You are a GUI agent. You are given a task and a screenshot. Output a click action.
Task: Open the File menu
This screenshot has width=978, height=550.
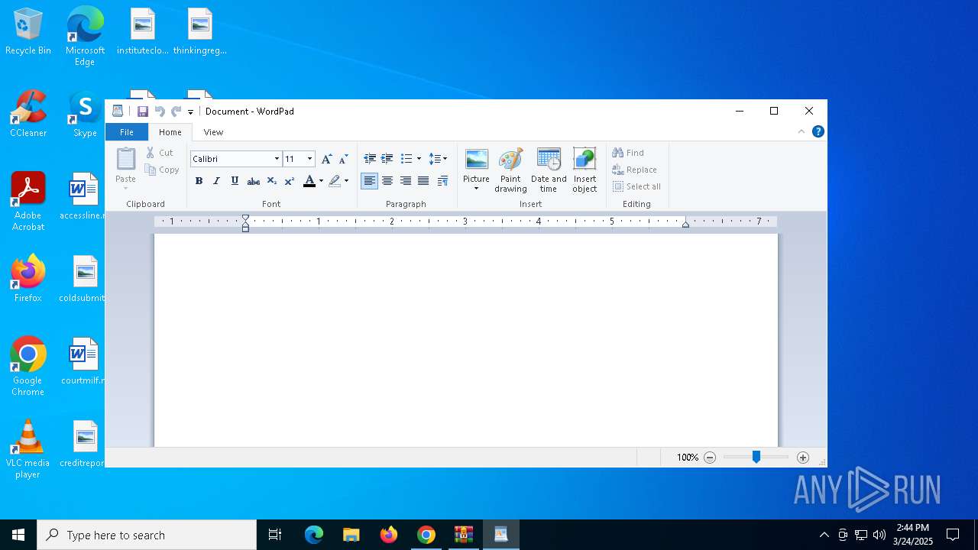[127, 132]
